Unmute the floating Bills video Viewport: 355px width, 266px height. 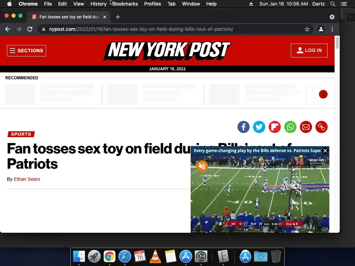click(x=202, y=166)
